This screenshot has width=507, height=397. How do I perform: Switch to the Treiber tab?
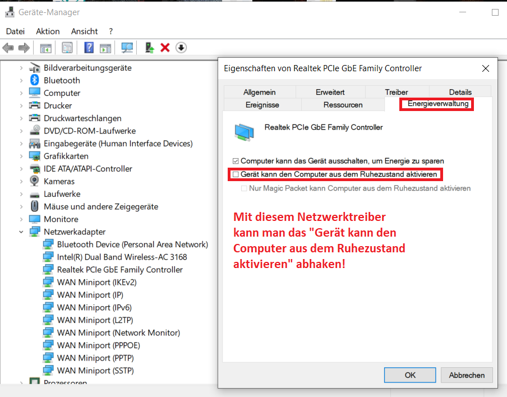397,92
